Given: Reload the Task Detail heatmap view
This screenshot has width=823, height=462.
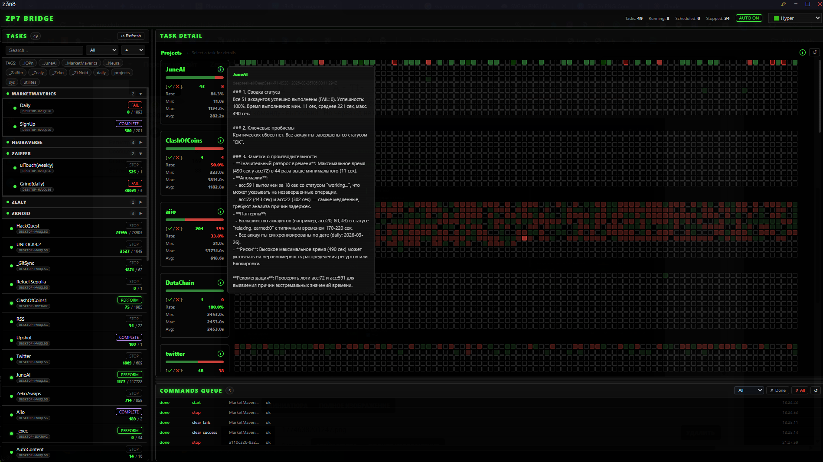Looking at the screenshot, I should (x=814, y=52).
